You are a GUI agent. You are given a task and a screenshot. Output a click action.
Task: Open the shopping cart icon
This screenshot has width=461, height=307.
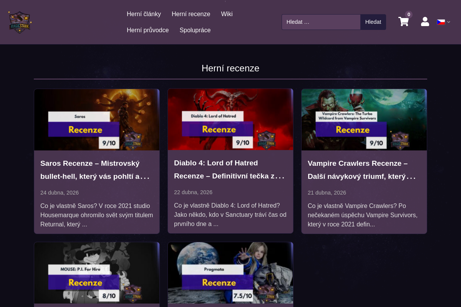point(403,21)
